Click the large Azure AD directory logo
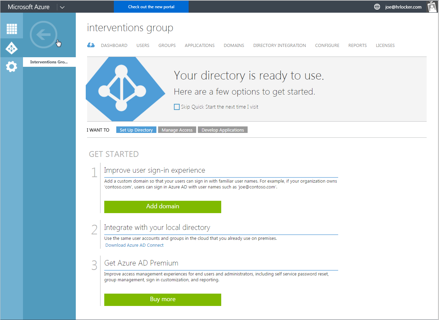Screen dimensions: 439x320 point(121,89)
